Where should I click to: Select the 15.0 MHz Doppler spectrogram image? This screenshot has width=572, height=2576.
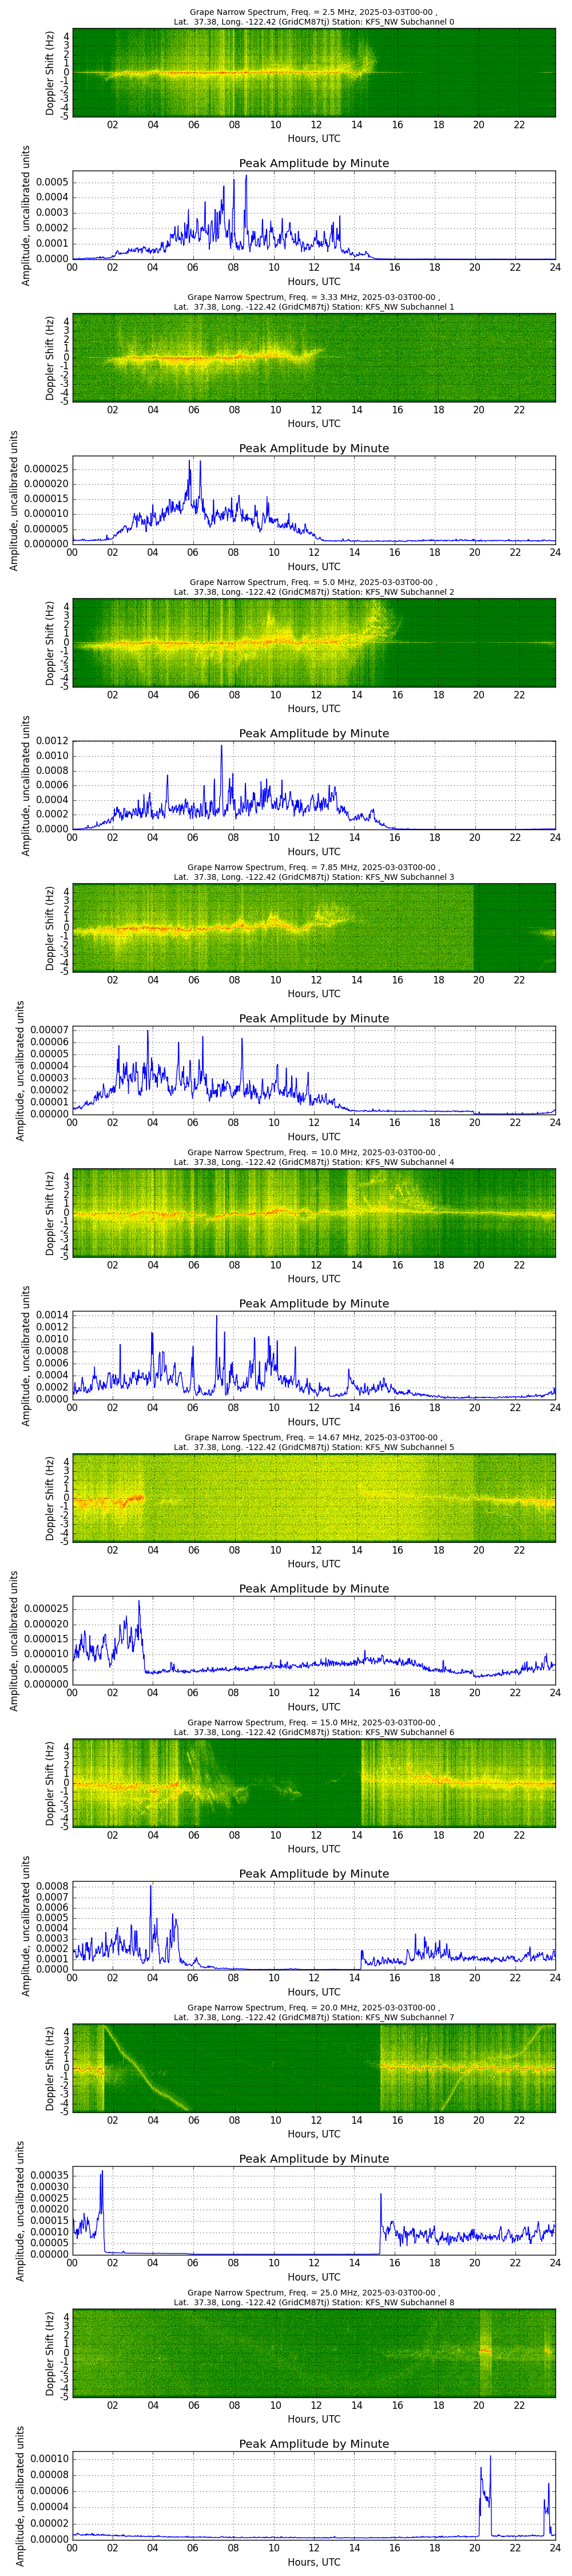[313, 1783]
